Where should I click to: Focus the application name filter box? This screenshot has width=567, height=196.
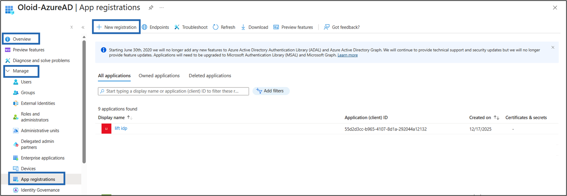pos(173,91)
